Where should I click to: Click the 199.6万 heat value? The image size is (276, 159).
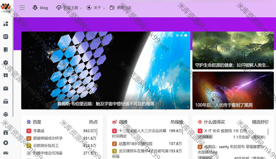[x=175, y=131]
